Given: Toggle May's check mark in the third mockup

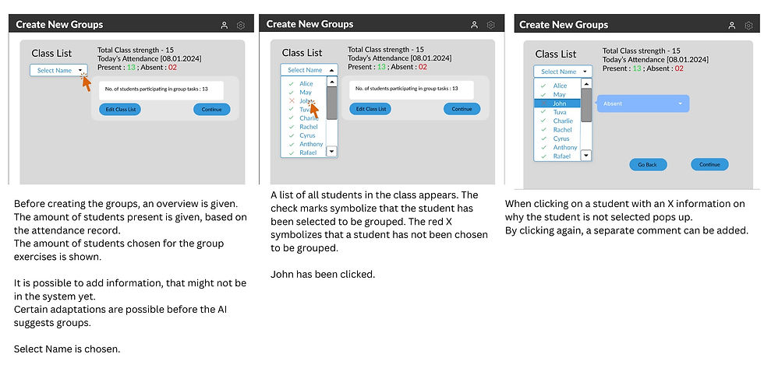Looking at the screenshot, I should pos(543,94).
